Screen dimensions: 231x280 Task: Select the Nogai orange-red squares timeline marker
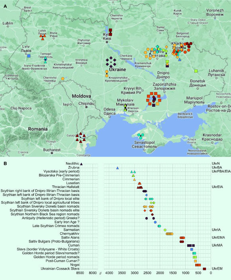tap(198, 265)
